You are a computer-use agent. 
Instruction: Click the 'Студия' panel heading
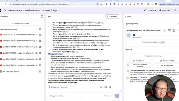click(x=128, y=17)
